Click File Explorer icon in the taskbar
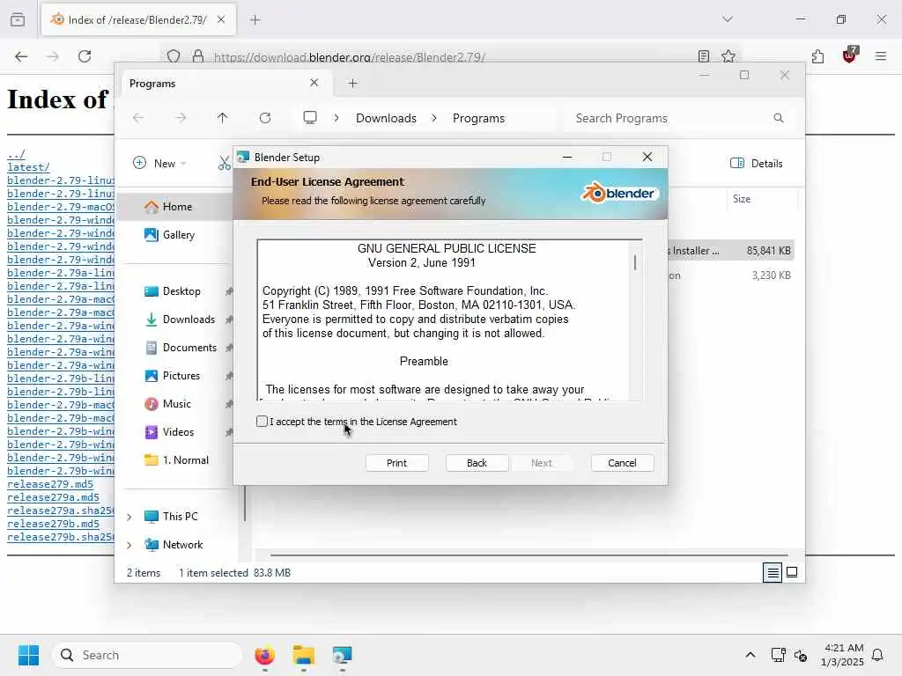This screenshot has height=676, width=902. click(x=303, y=655)
